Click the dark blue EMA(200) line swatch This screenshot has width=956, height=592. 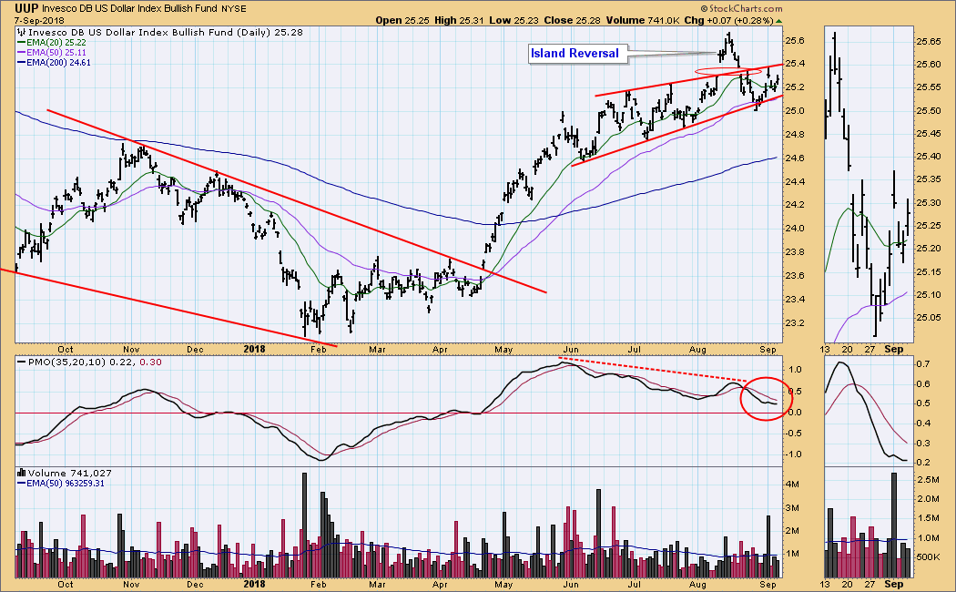(21, 63)
